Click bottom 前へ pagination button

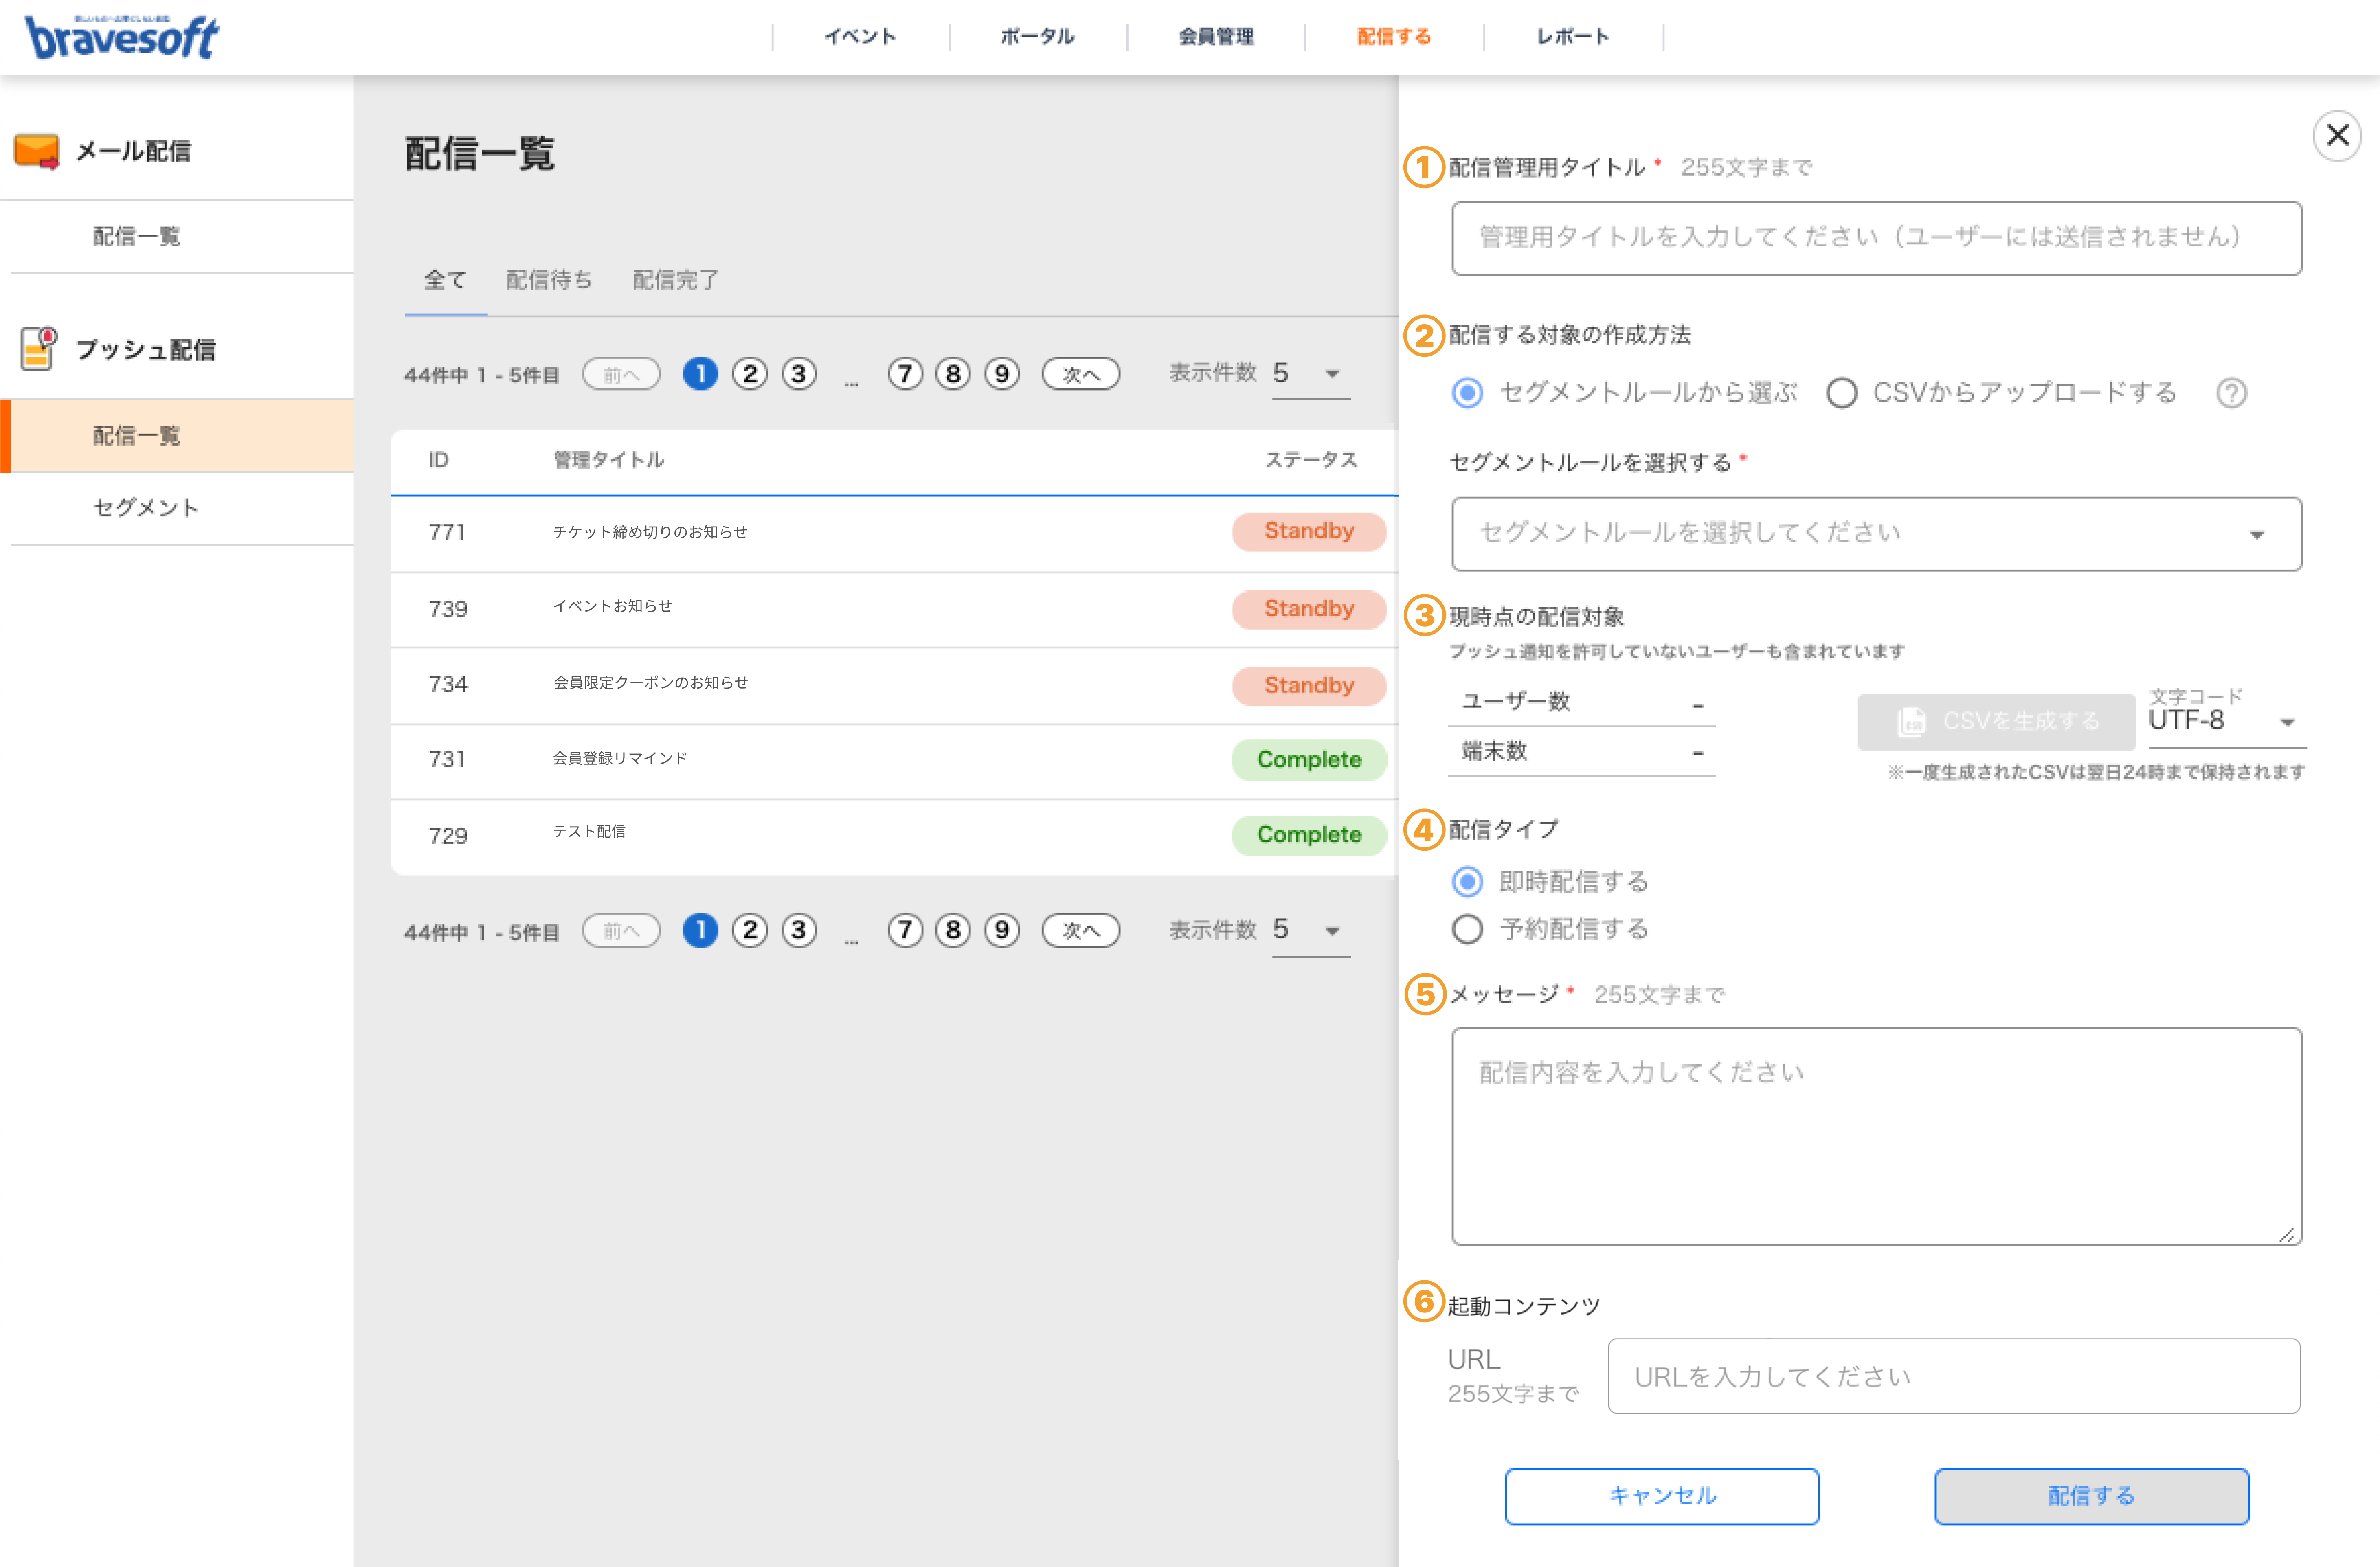click(621, 931)
